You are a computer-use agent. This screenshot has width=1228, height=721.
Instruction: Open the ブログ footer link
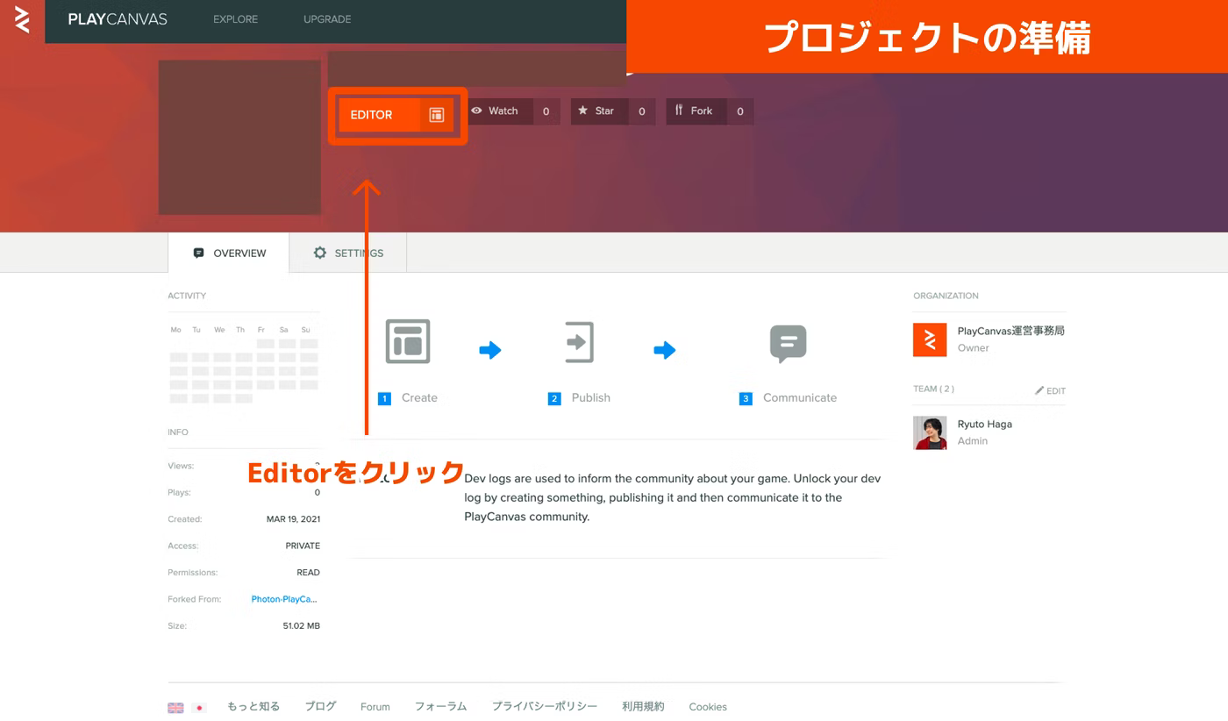(x=320, y=706)
